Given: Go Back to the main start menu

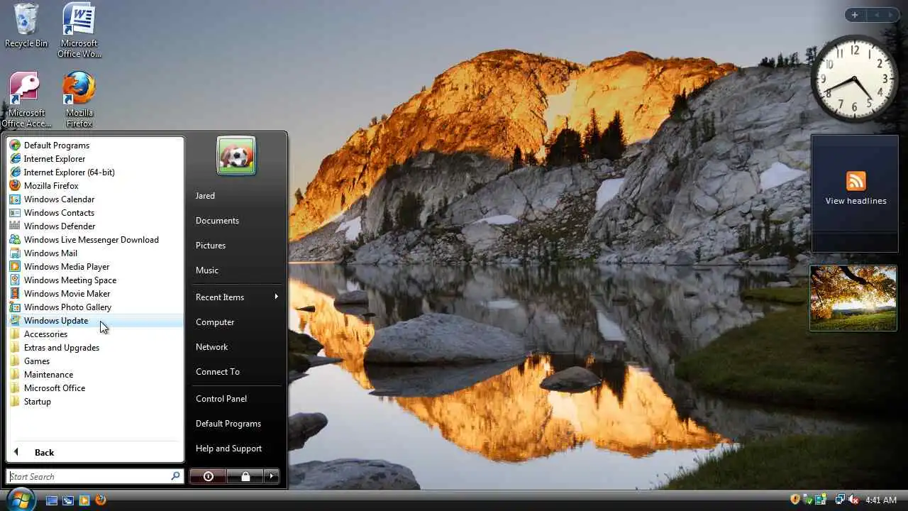Looking at the screenshot, I should 95,453.
